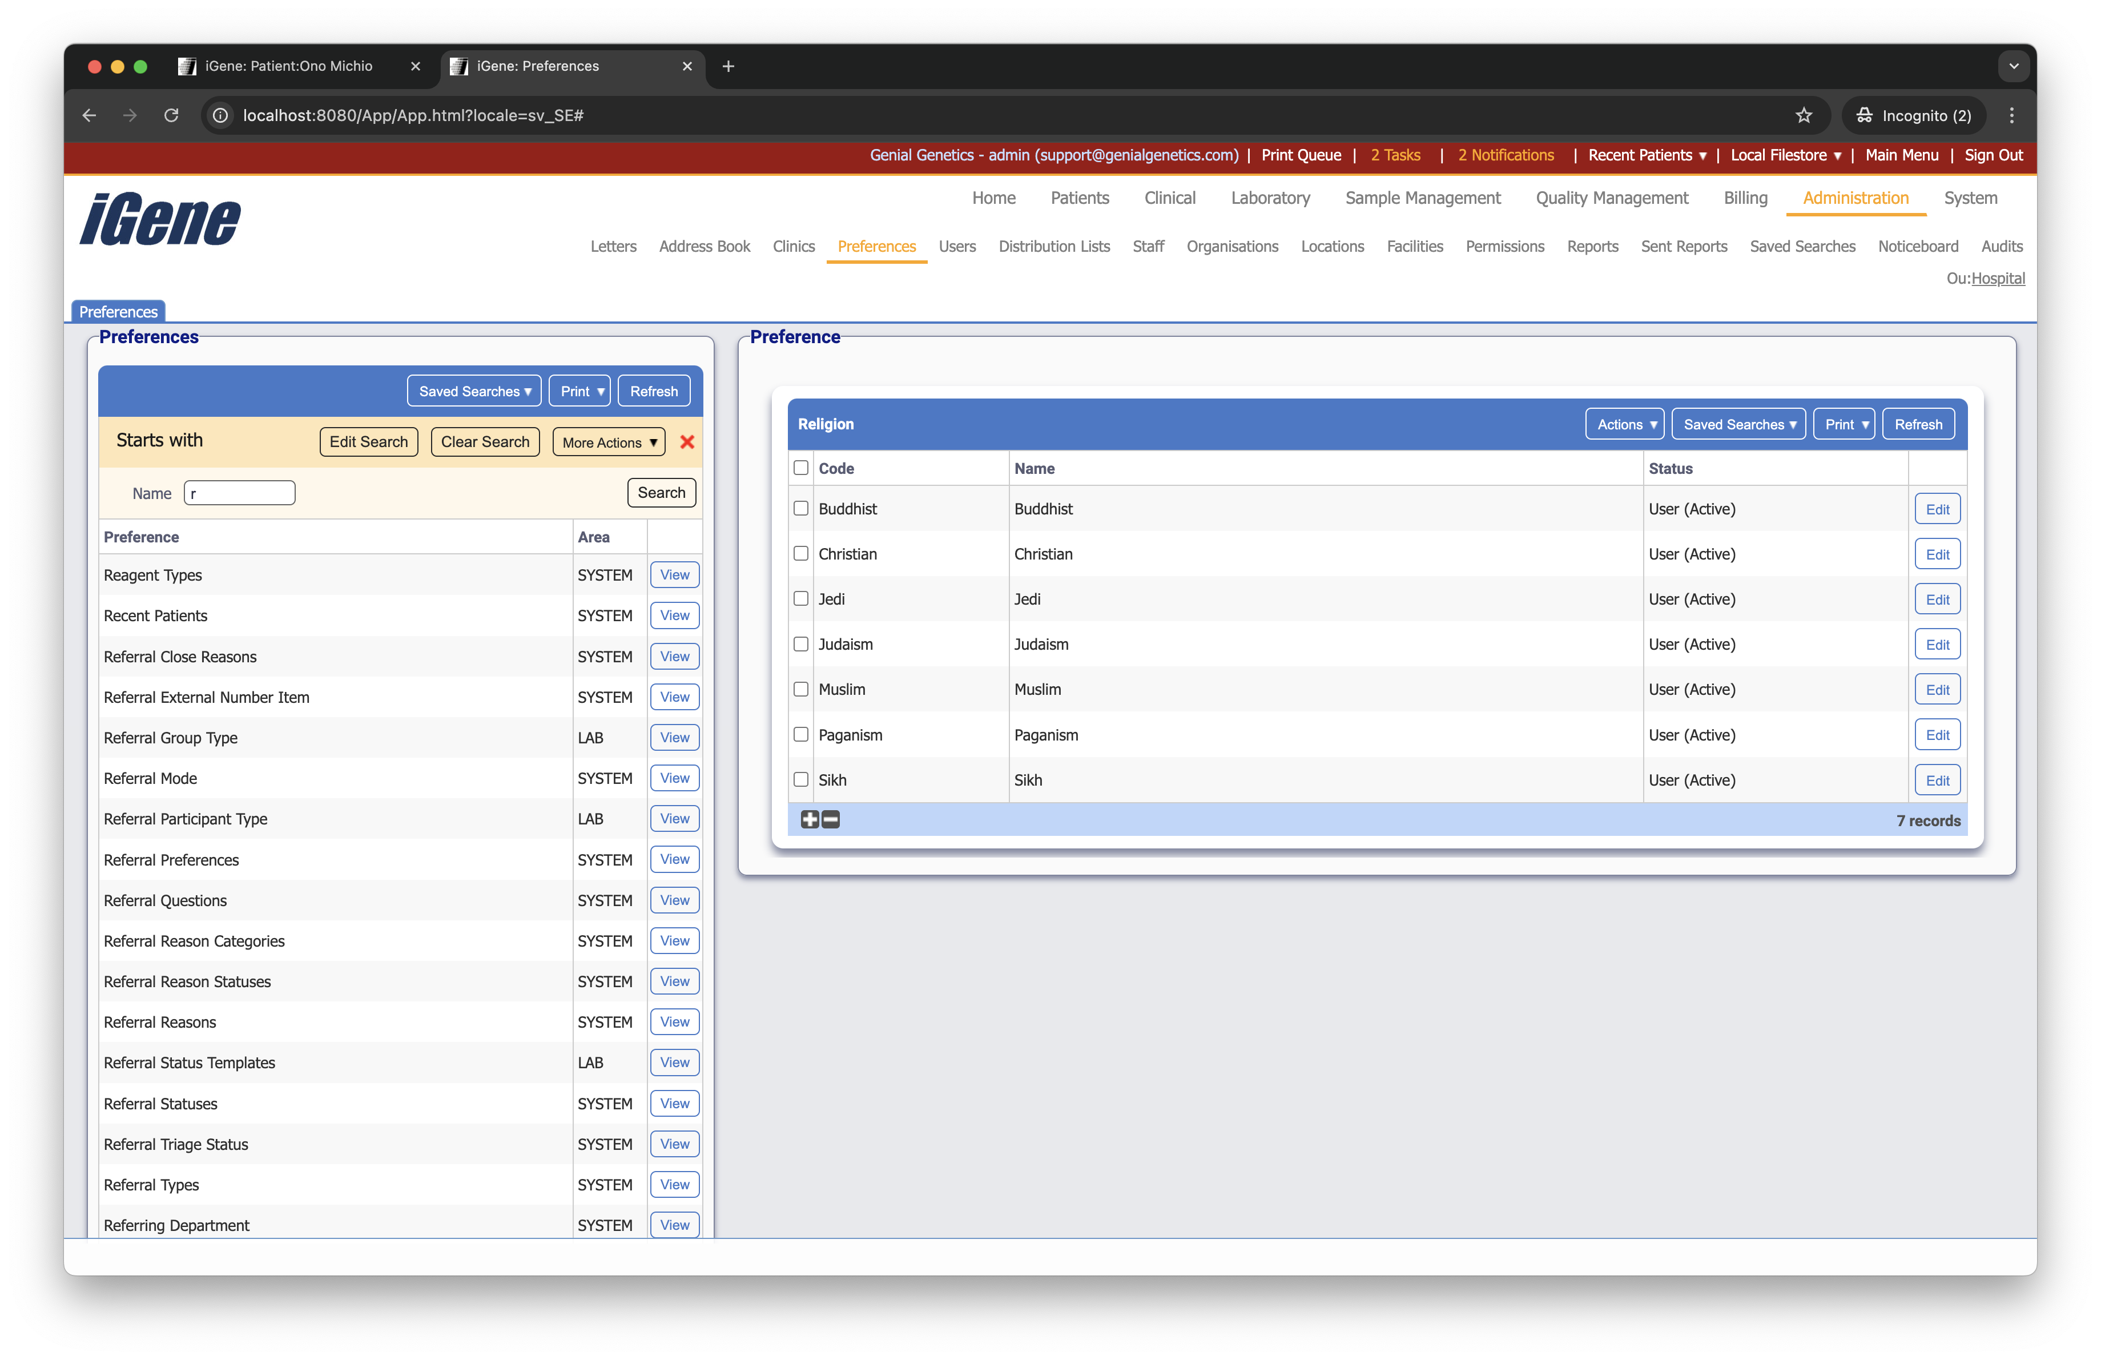Image resolution: width=2101 pixels, height=1360 pixels.
Task: Click the site info icon in address bar
Action: [221, 115]
